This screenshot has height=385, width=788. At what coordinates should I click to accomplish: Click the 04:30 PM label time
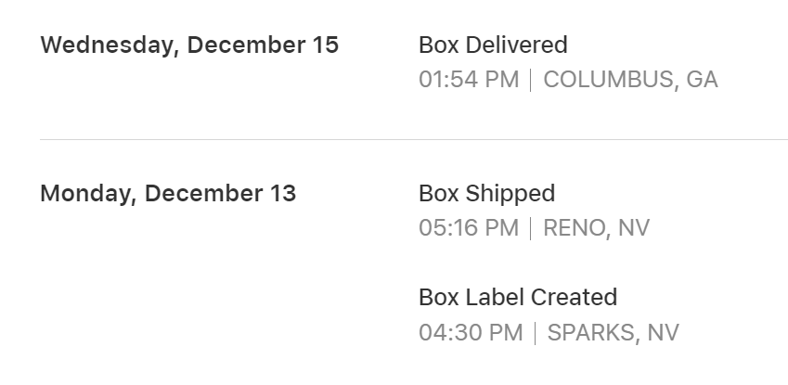pyautogui.click(x=471, y=333)
